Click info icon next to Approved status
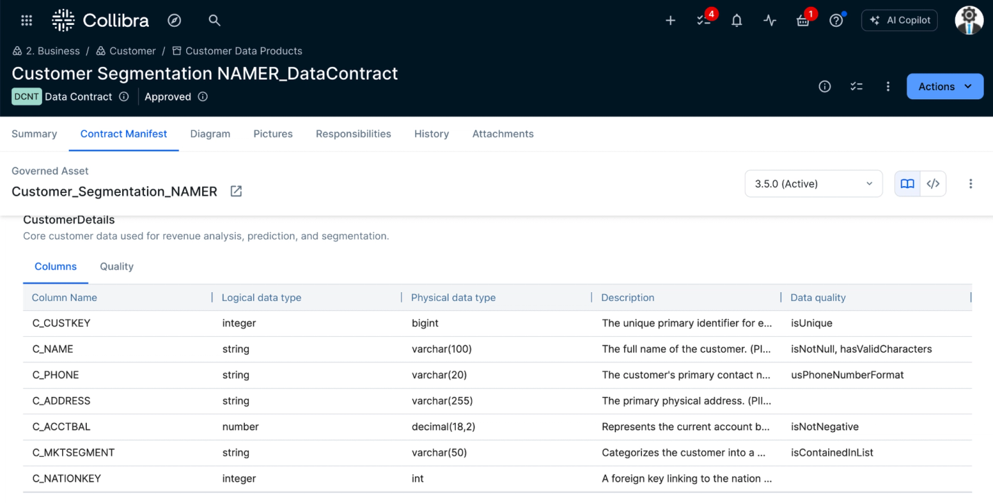The height and width of the screenshot is (503, 993). click(203, 96)
